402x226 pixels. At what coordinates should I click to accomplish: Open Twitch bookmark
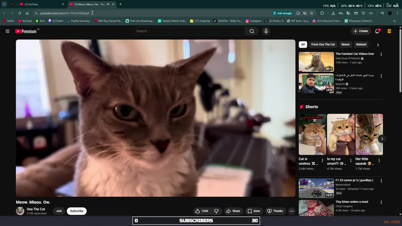click(x=56, y=21)
